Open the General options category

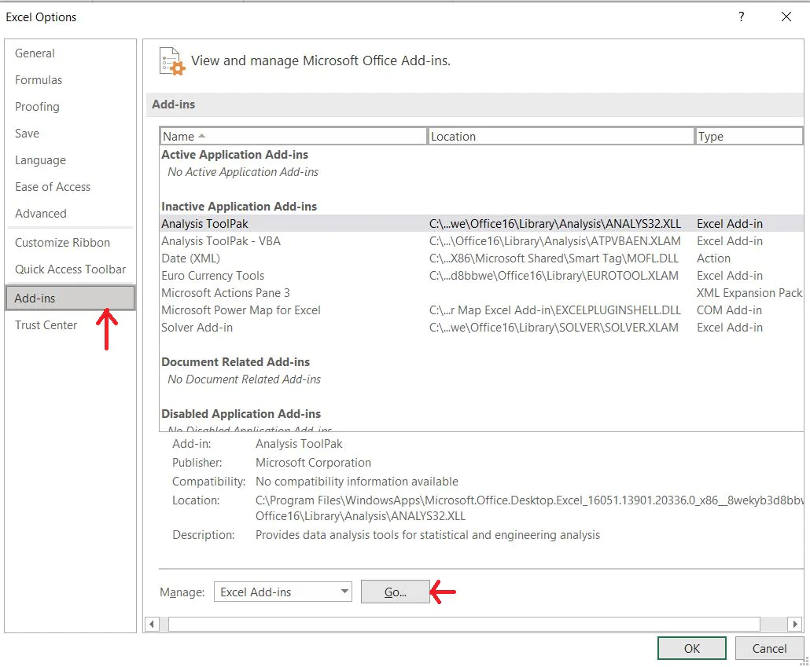pos(35,53)
